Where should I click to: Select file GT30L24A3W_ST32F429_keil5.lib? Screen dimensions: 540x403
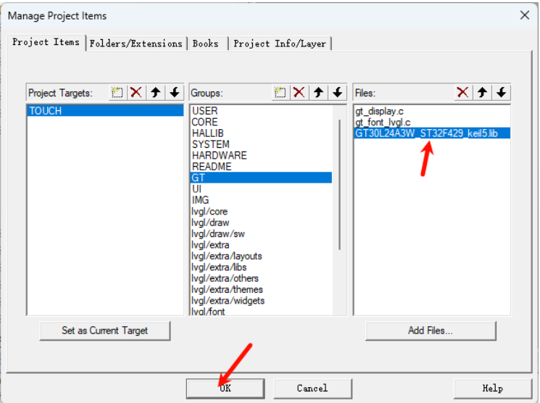click(432, 133)
